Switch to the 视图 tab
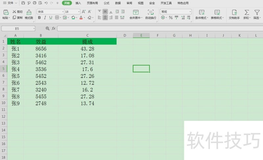 141,3
